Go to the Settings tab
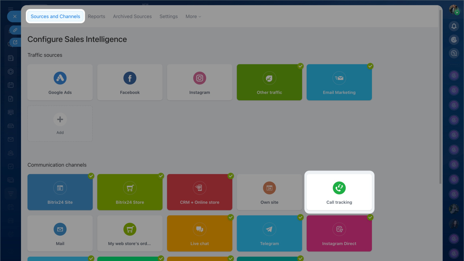This screenshot has height=261, width=464. click(169, 17)
